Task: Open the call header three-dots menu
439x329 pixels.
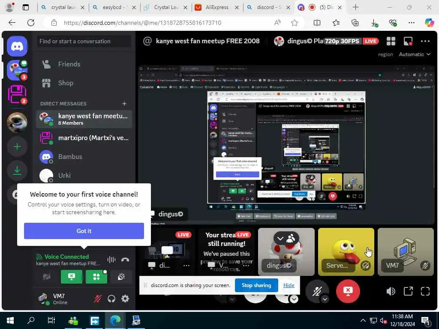Action: [425, 41]
